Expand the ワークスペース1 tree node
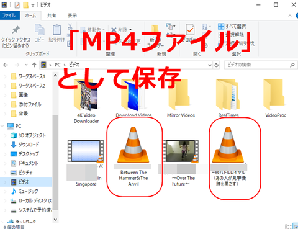298x229 pixels. point(6,76)
